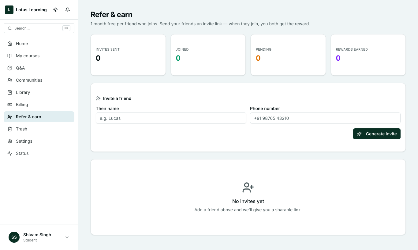The height and width of the screenshot is (250, 418).
Task: Click the Communities people icon
Action: (x=10, y=80)
